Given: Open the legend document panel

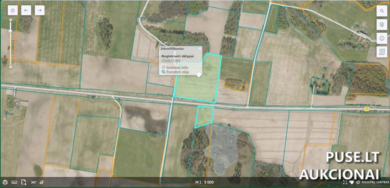Looking at the screenshot, I should click(382, 52).
